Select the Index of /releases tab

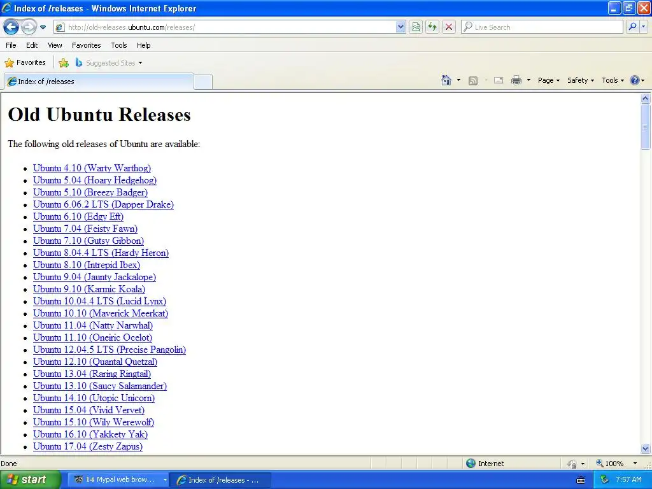click(x=99, y=81)
